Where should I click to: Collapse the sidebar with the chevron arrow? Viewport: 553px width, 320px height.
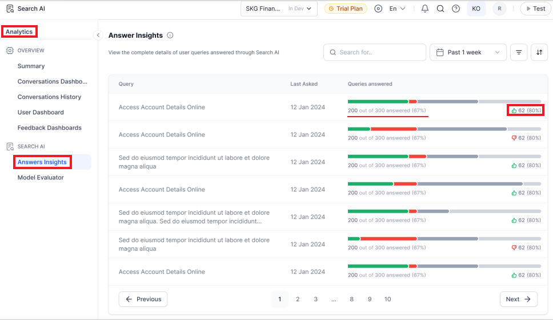coord(98,35)
